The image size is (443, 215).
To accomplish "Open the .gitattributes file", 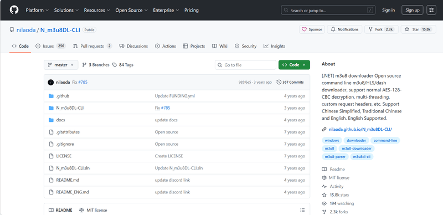I will [x=68, y=132].
